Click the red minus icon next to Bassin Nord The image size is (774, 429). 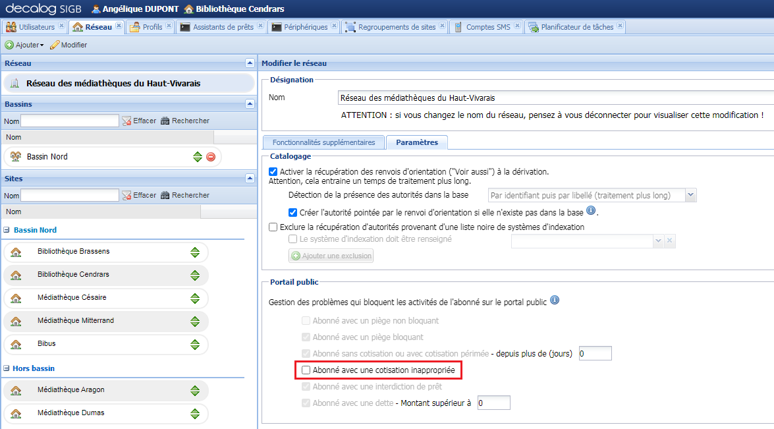pos(212,156)
